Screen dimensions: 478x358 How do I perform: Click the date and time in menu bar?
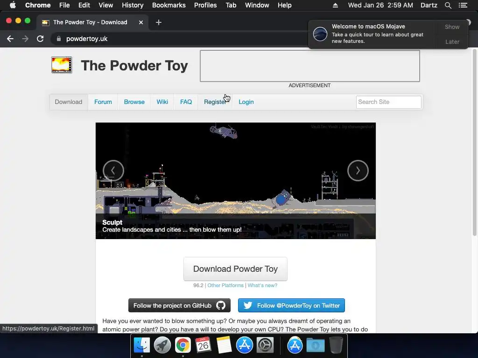click(380, 5)
